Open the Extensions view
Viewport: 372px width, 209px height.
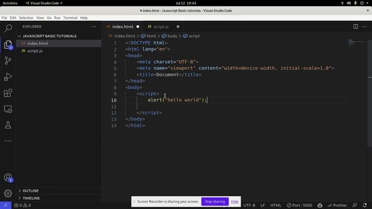click(8, 93)
